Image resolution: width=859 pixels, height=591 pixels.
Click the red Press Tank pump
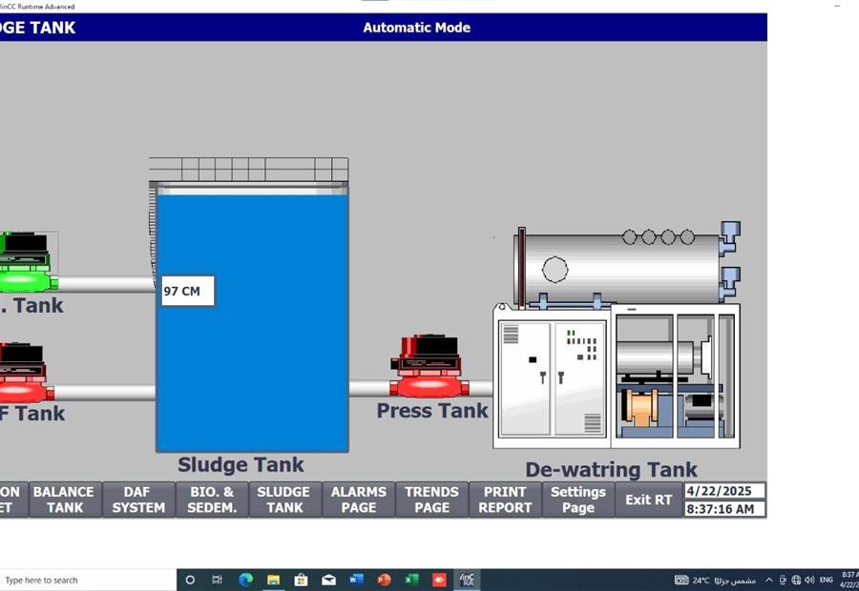coord(429,367)
